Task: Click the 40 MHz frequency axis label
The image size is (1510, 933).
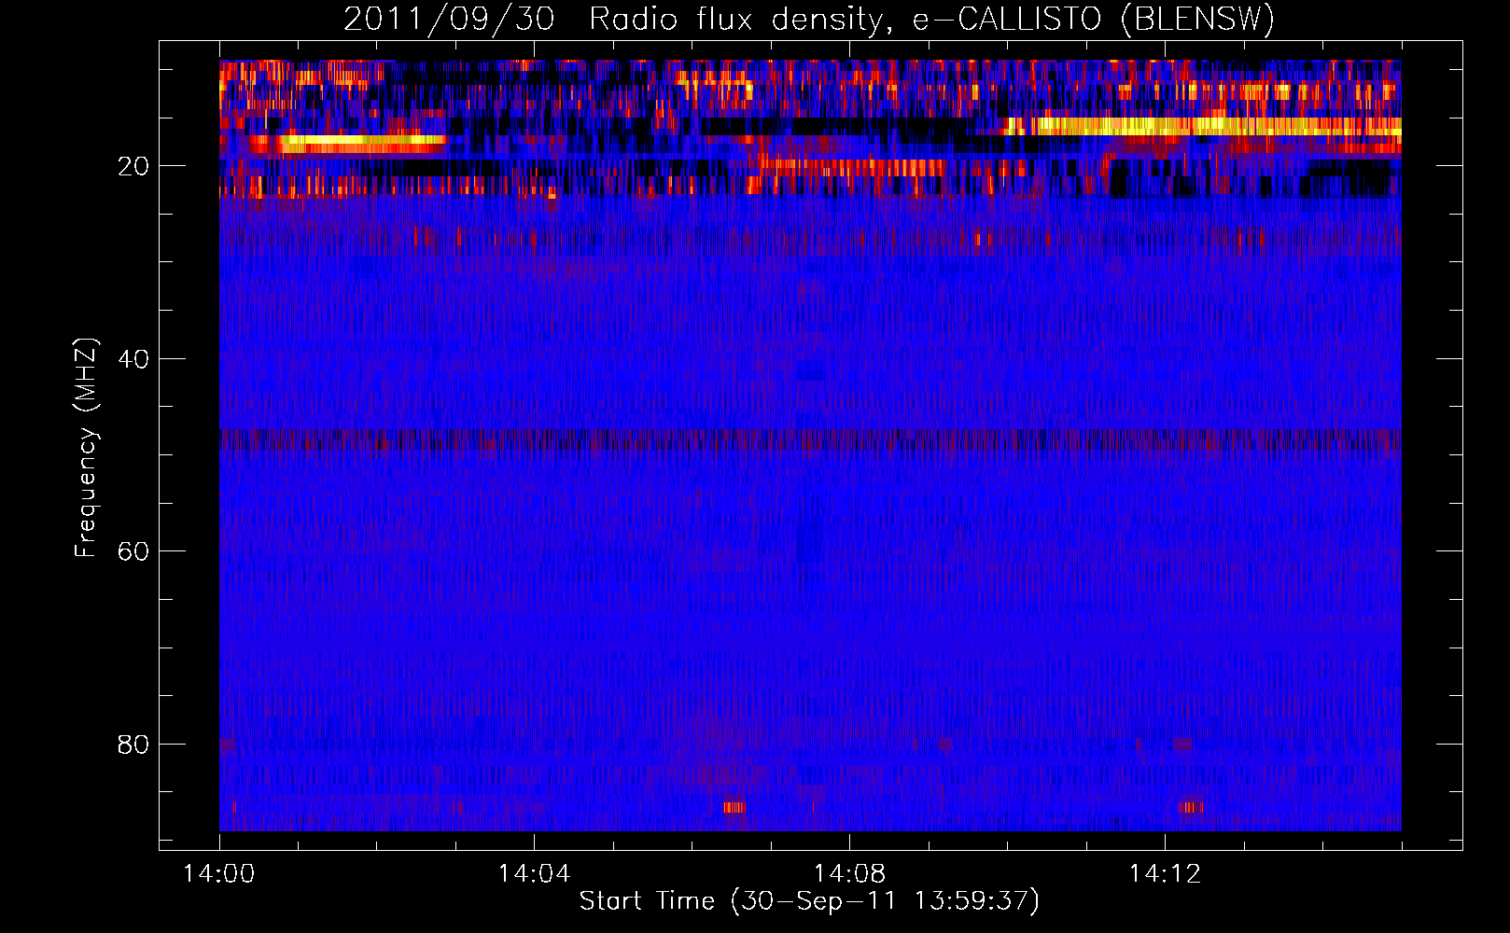Action: tap(134, 359)
